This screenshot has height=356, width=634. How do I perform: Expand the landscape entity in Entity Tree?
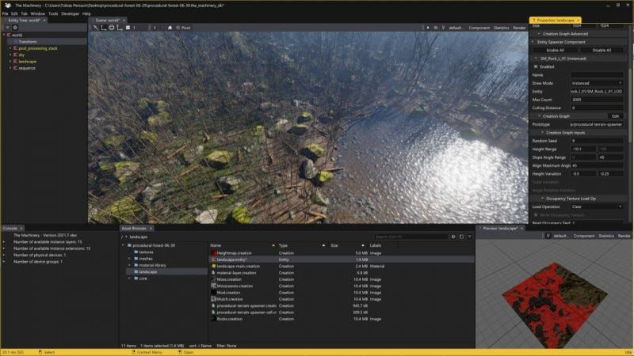point(10,62)
